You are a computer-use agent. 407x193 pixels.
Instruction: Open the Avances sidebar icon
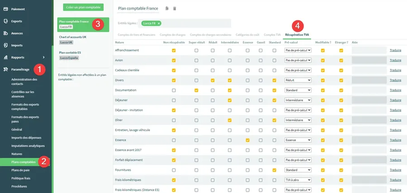pos(5,33)
